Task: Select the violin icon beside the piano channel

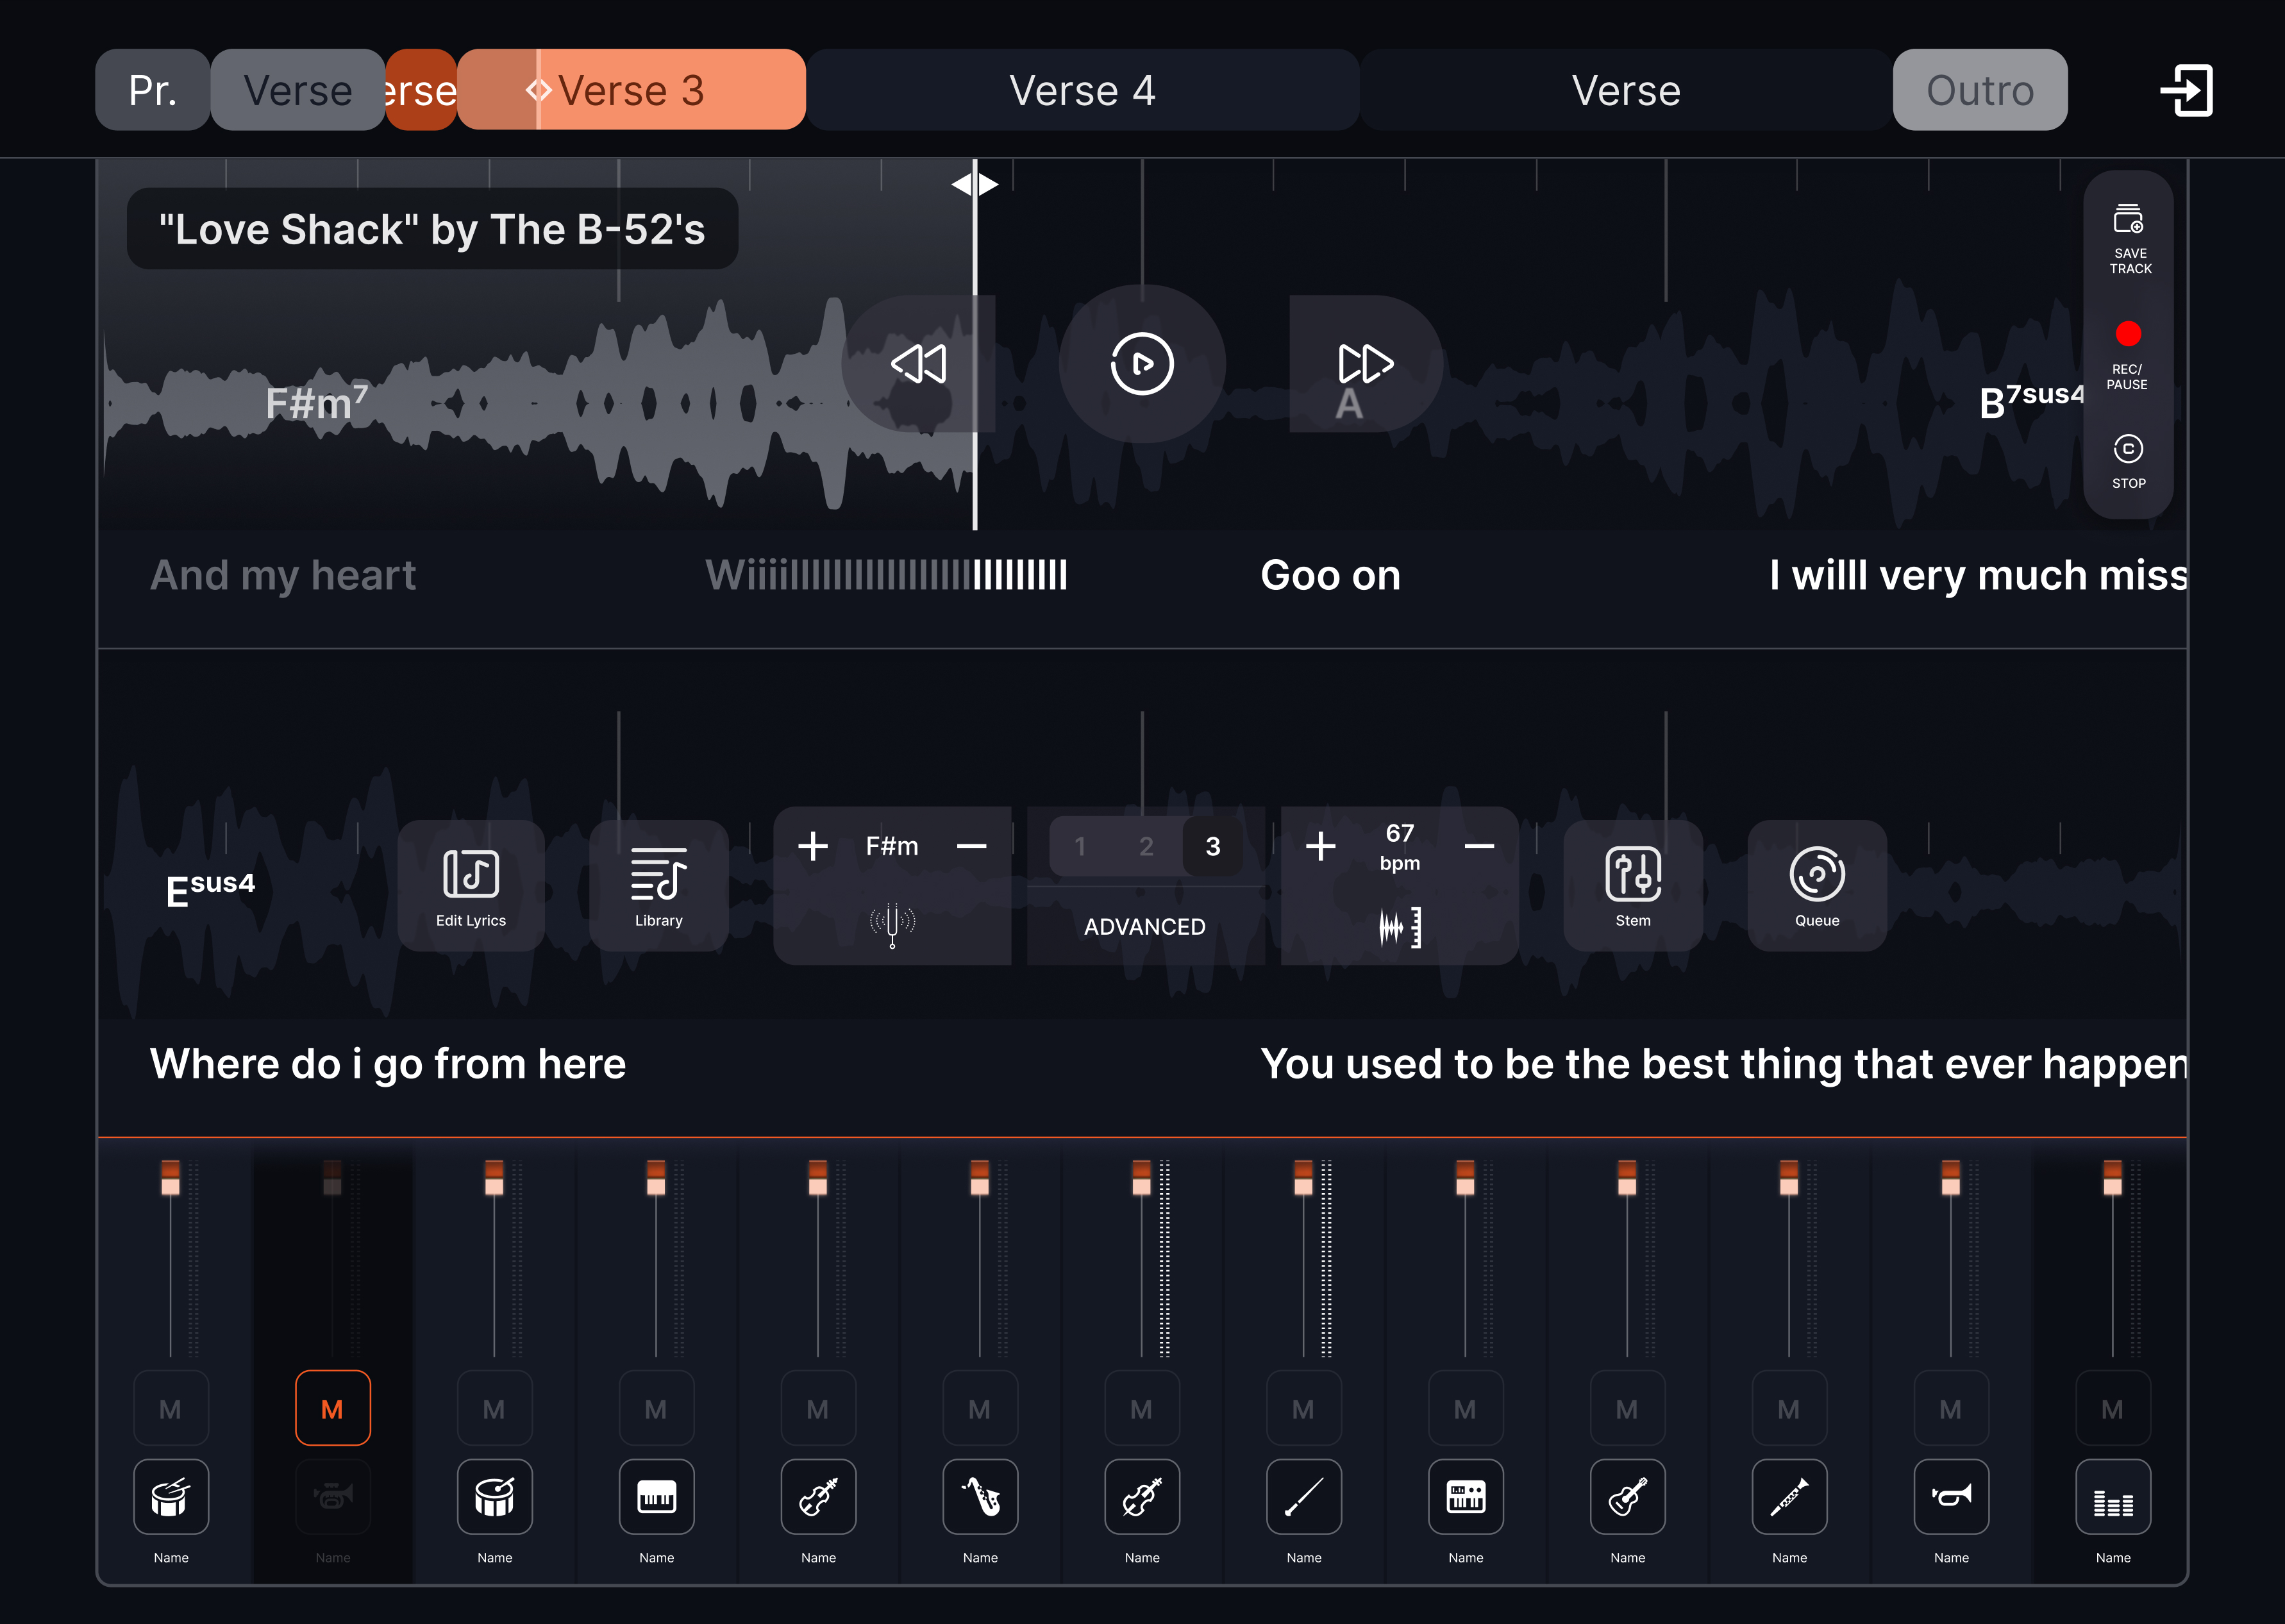Action: coord(818,1496)
